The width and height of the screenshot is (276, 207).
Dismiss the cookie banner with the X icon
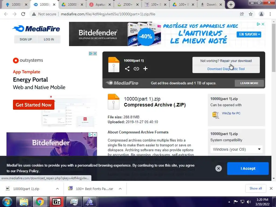pos(218,168)
